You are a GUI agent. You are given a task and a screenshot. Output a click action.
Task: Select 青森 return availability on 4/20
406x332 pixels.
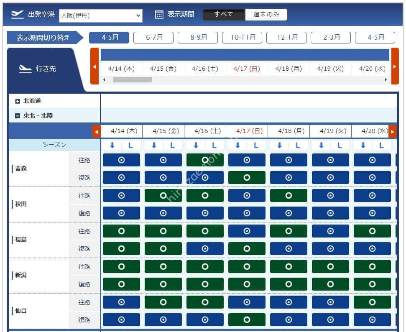point(372,177)
